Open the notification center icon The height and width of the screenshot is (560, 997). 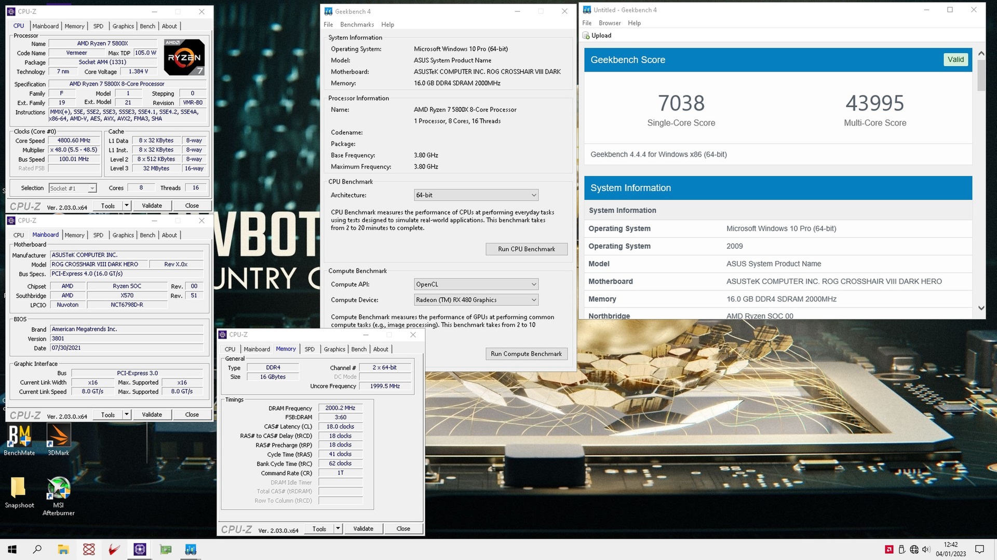point(980,550)
